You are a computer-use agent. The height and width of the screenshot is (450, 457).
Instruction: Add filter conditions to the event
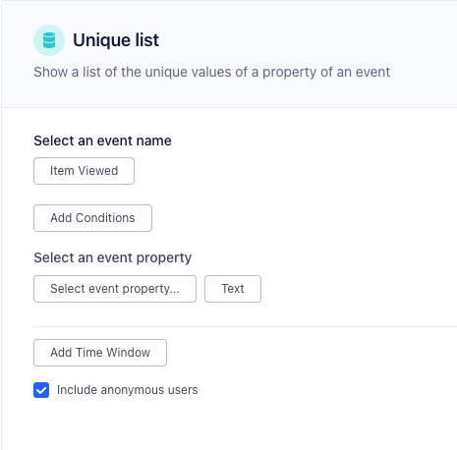click(92, 218)
